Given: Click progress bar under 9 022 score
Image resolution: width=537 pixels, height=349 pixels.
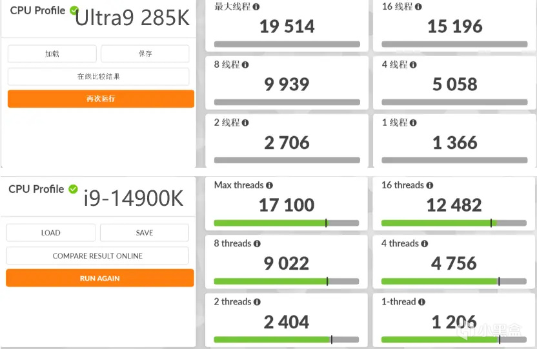Looking at the screenshot, I should coord(287,281).
